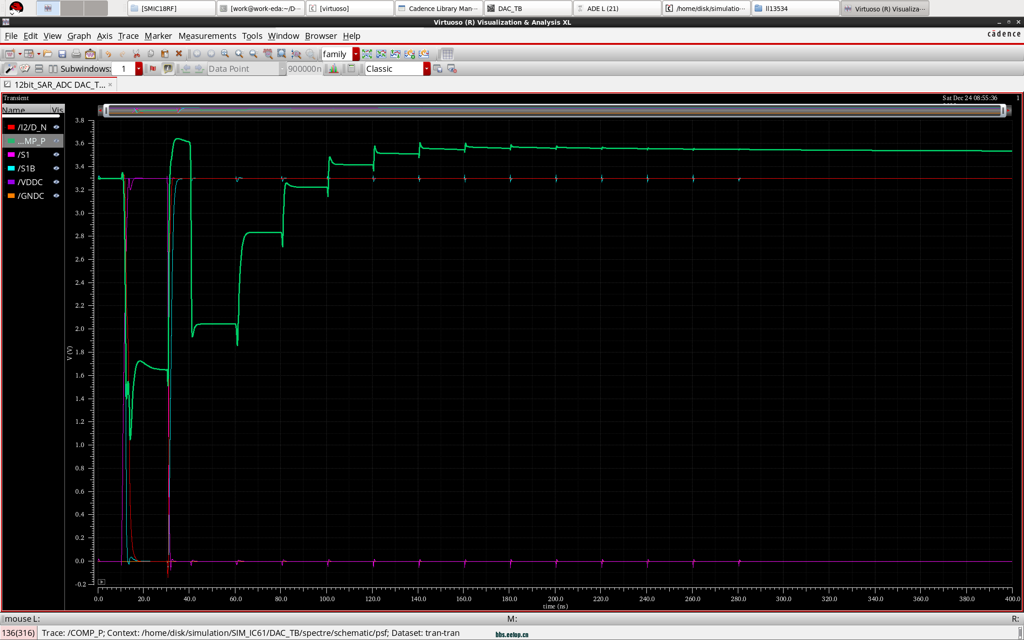
Task: Open the calculator icon
Action: [x=351, y=69]
